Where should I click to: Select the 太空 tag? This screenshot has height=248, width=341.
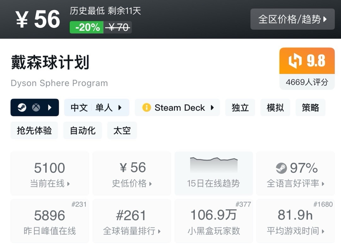point(122,130)
